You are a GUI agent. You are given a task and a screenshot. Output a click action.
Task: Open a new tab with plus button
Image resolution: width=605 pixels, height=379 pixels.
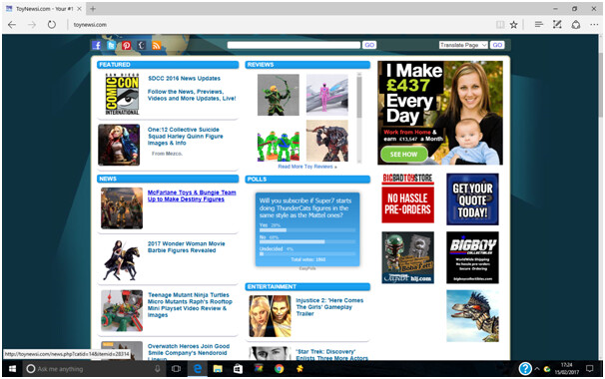93,9
